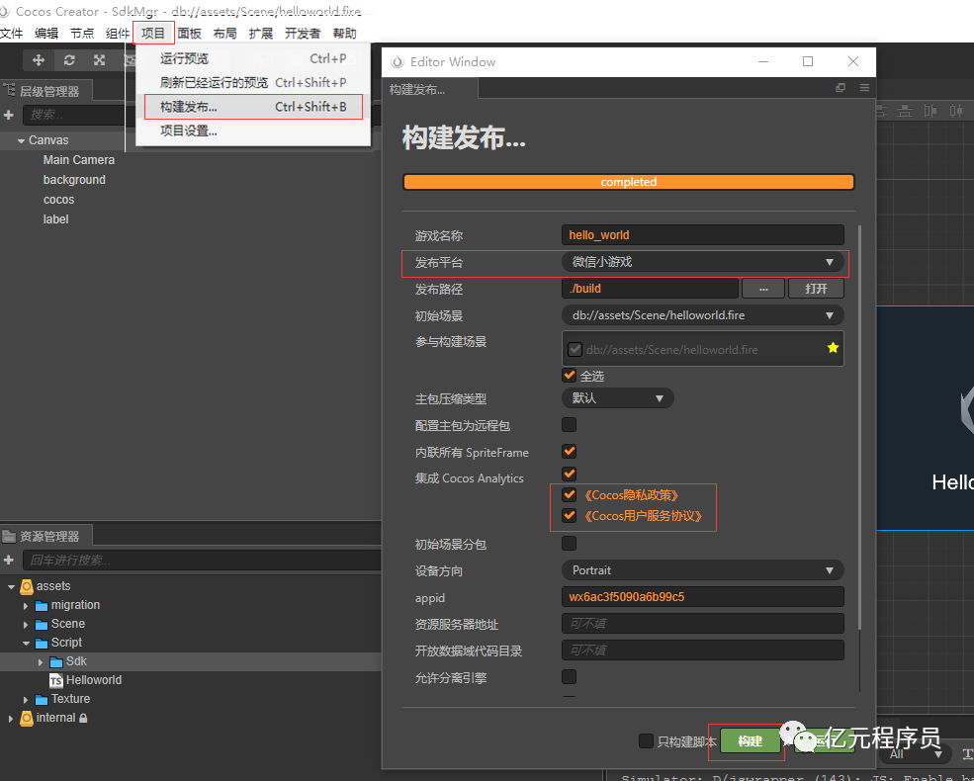The width and height of the screenshot is (974, 781).
Task: Toggle the 全选 select-all checkbox
Action: pyautogui.click(x=569, y=375)
